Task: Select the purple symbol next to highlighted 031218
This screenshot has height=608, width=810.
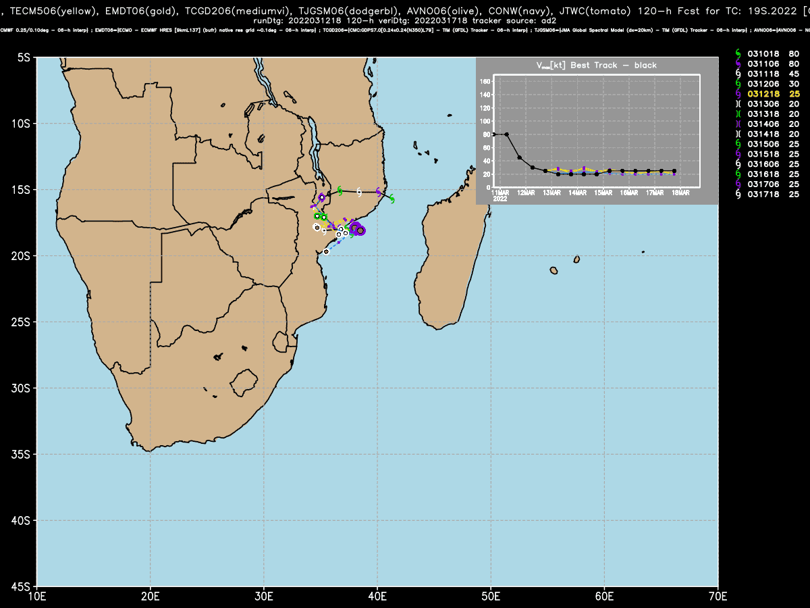Action: (738, 94)
